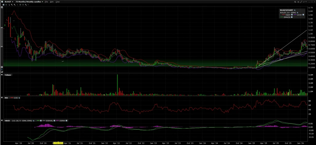Close the RSI indicator panel
This screenshot has height=145, width=316.
[x=2, y=98]
